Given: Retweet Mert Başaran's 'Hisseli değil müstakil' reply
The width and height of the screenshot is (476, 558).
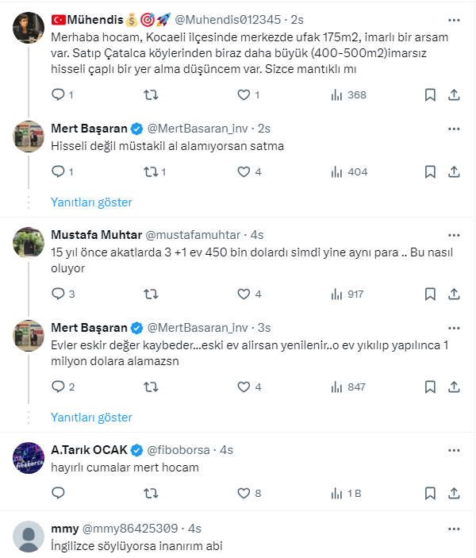Looking at the screenshot, I should click(x=150, y=171).
